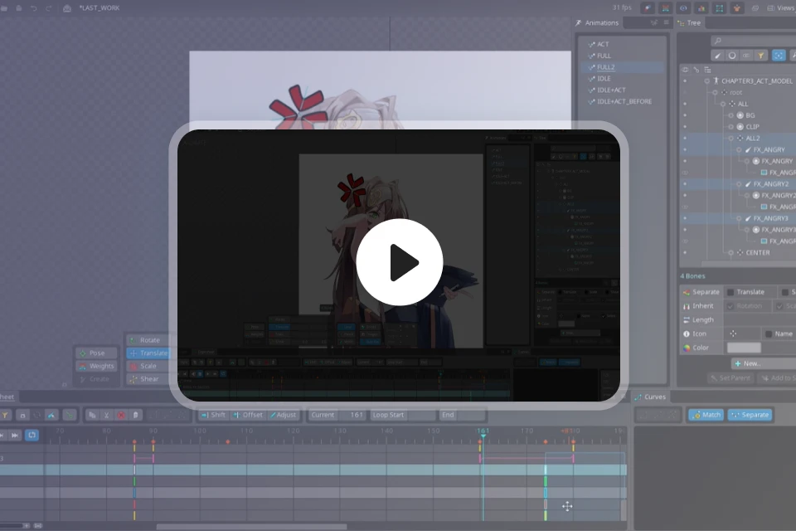Toggle the Inherit Rotation checkbox
Image resolution: width=796 pixels, height=531 pixels.
pos(730,306)
